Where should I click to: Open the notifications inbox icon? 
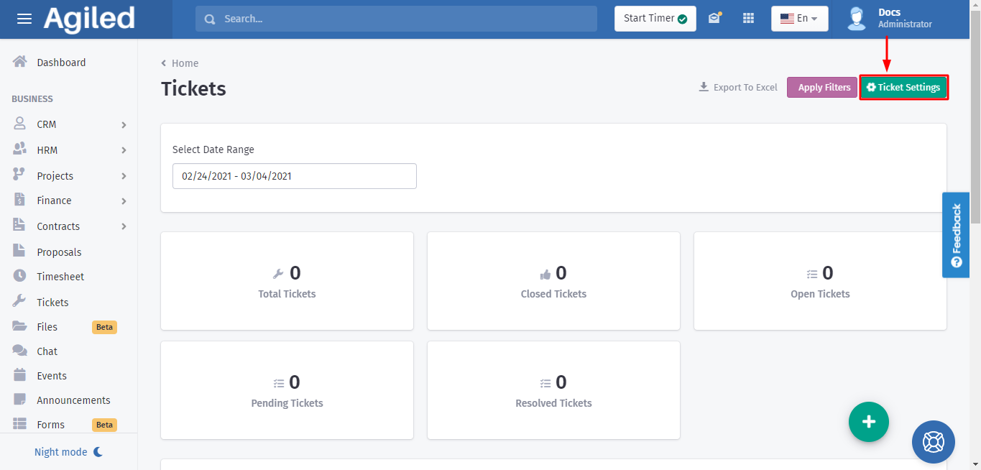pos(714,19)
